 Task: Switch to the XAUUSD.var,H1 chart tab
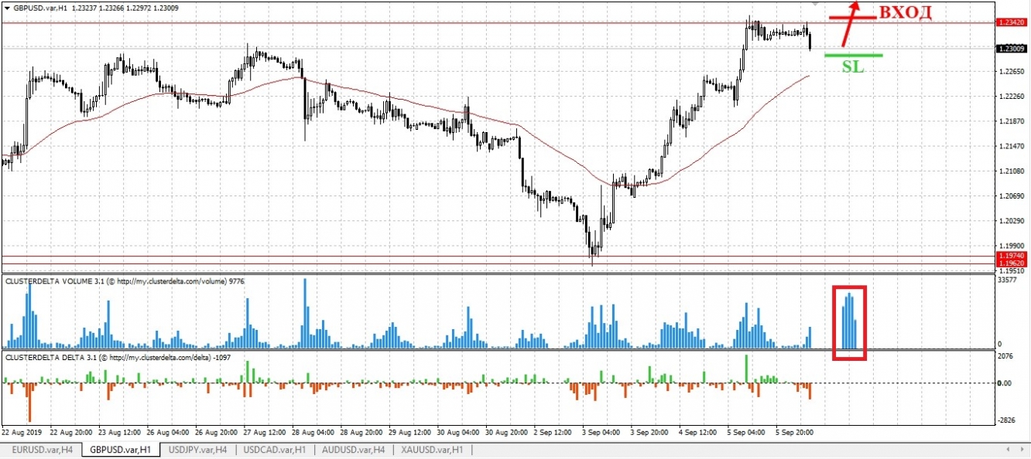(x=430, y=450)
